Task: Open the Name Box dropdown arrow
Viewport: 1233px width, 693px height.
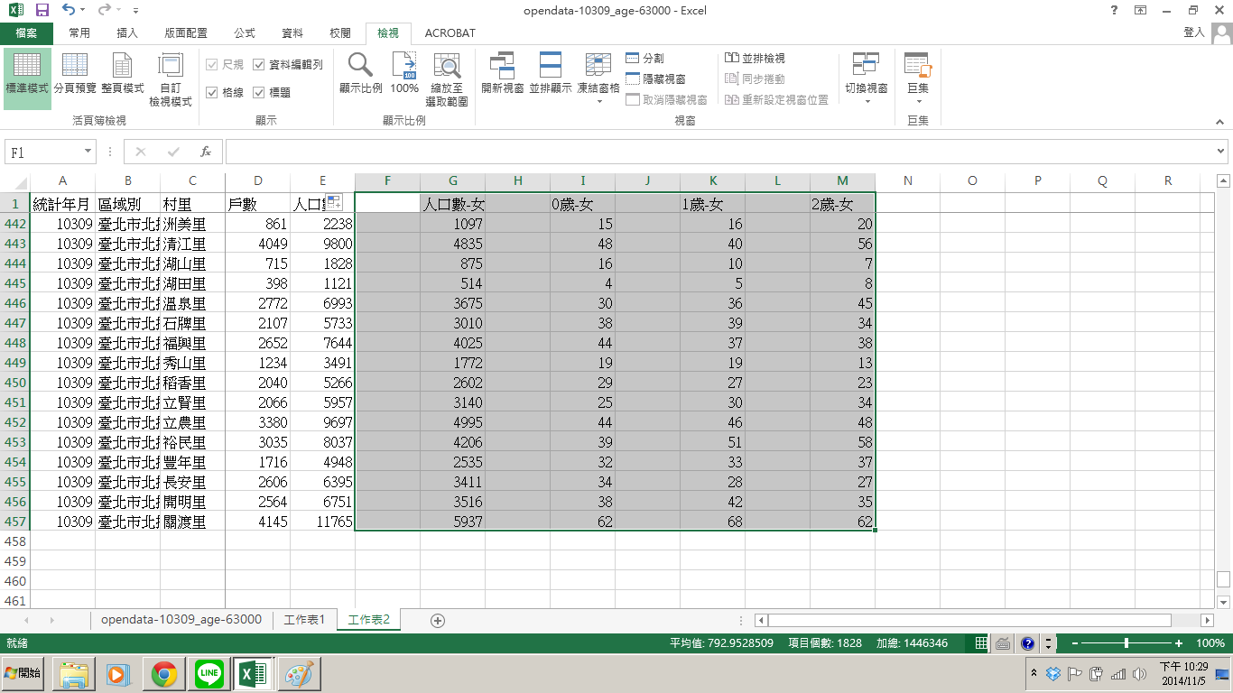Action: pos(88,152)
